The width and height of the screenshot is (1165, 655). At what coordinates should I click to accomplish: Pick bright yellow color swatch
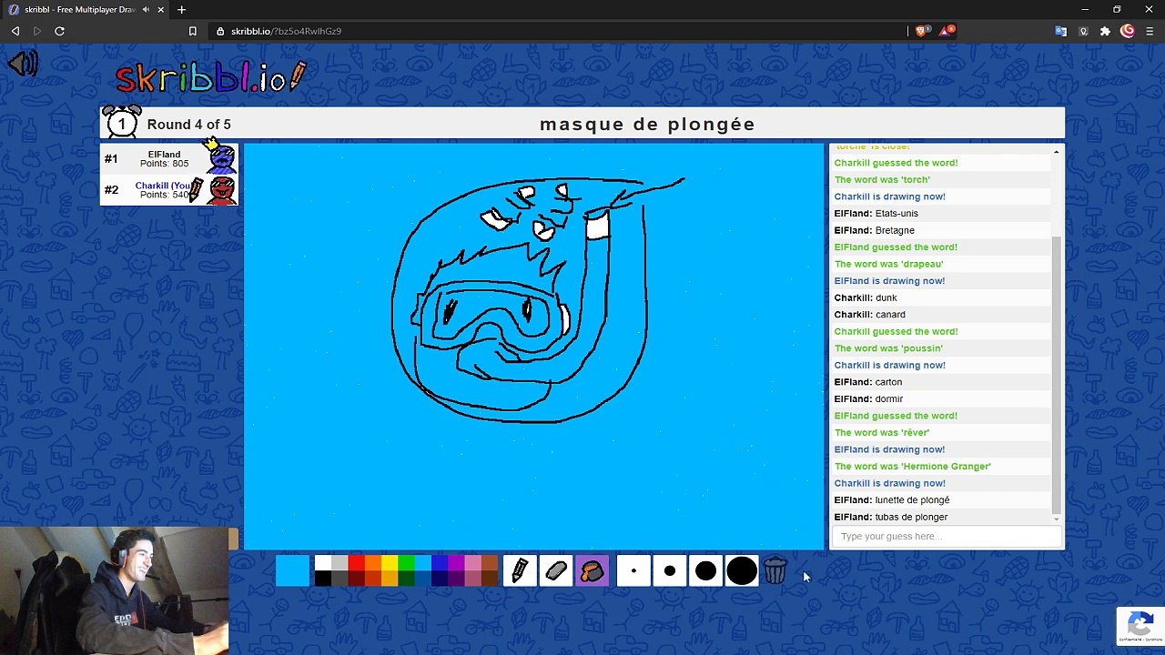coord(390,563)
